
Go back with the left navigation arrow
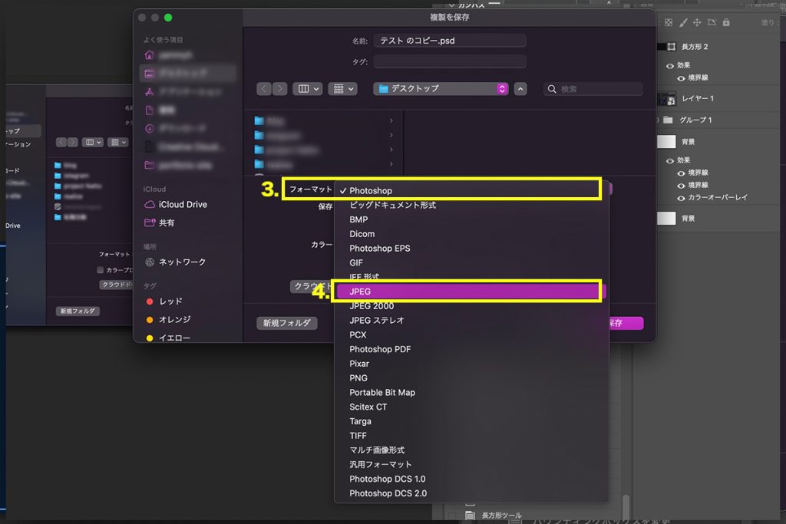coord(264,89)
